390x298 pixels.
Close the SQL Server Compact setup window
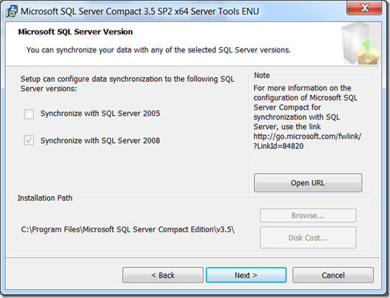coord(365,8)
